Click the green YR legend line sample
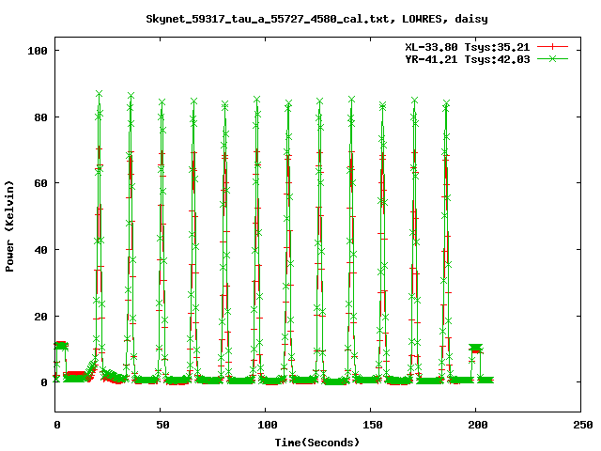This screenshot has width=601, height=451. pos(554,58)
